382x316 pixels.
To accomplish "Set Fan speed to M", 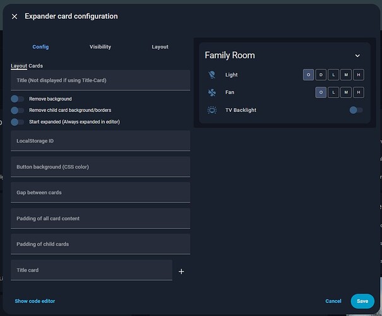I will (x=346, y=92).
